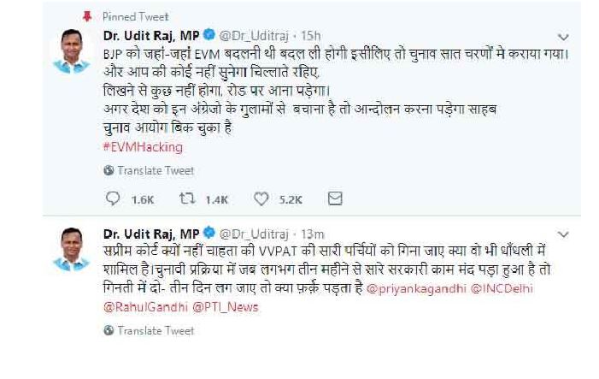Expand options chevron on the 13m tweet
Screen dimensions: 599x379
[x=563, y=234]
